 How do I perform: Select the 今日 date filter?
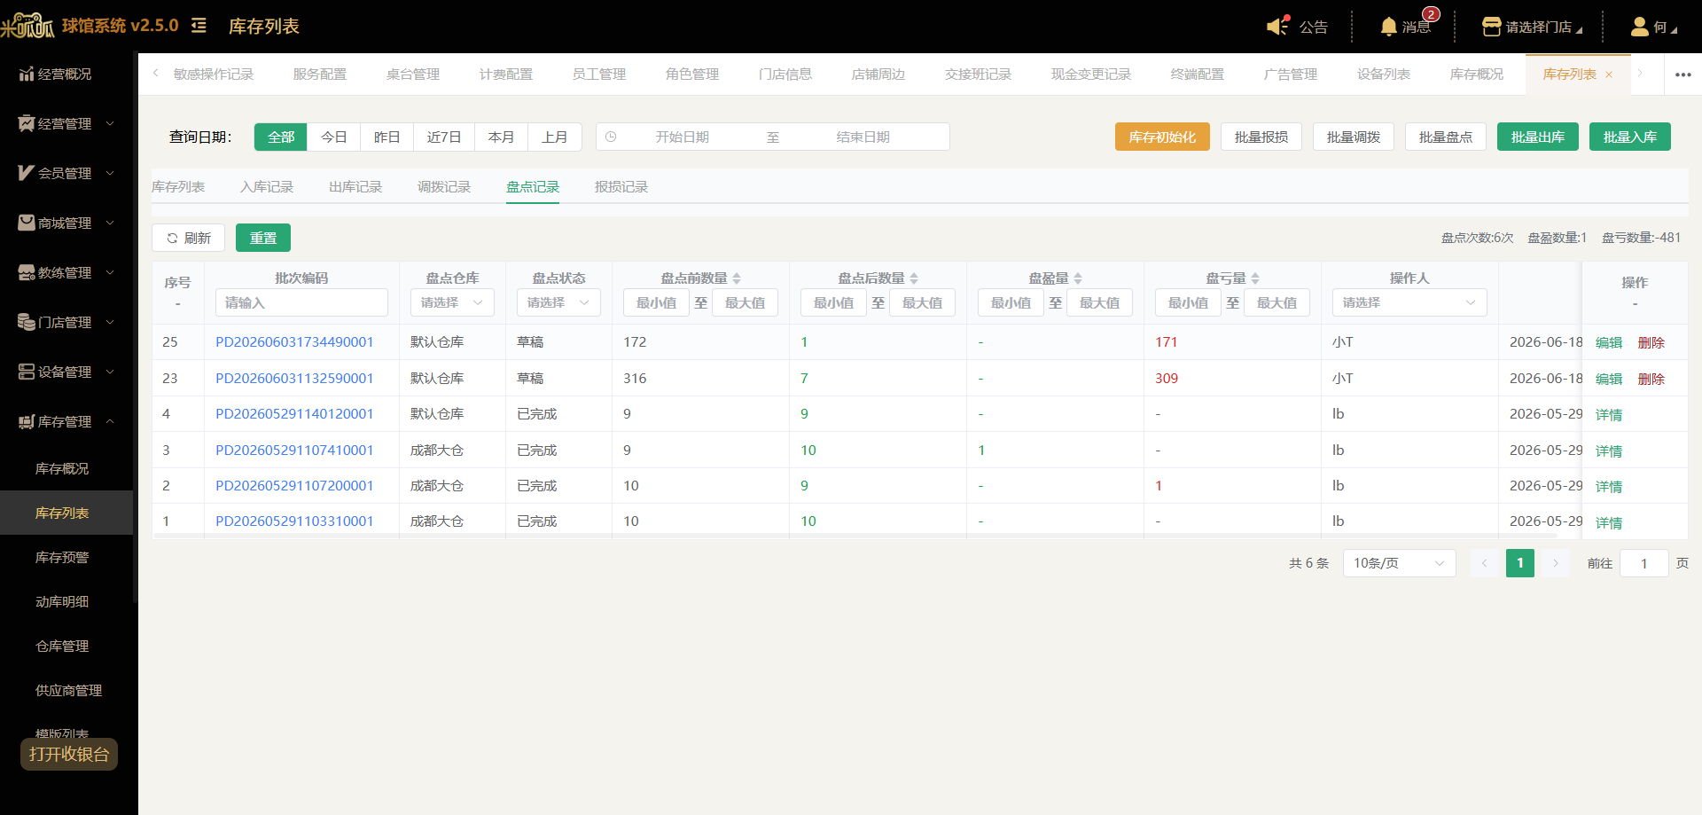click(334, 137)
